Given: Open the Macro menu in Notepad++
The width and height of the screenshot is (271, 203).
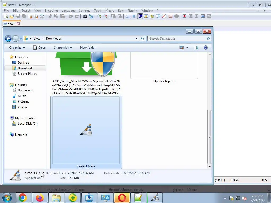Looking at the screenshot, I should (110, 11).
